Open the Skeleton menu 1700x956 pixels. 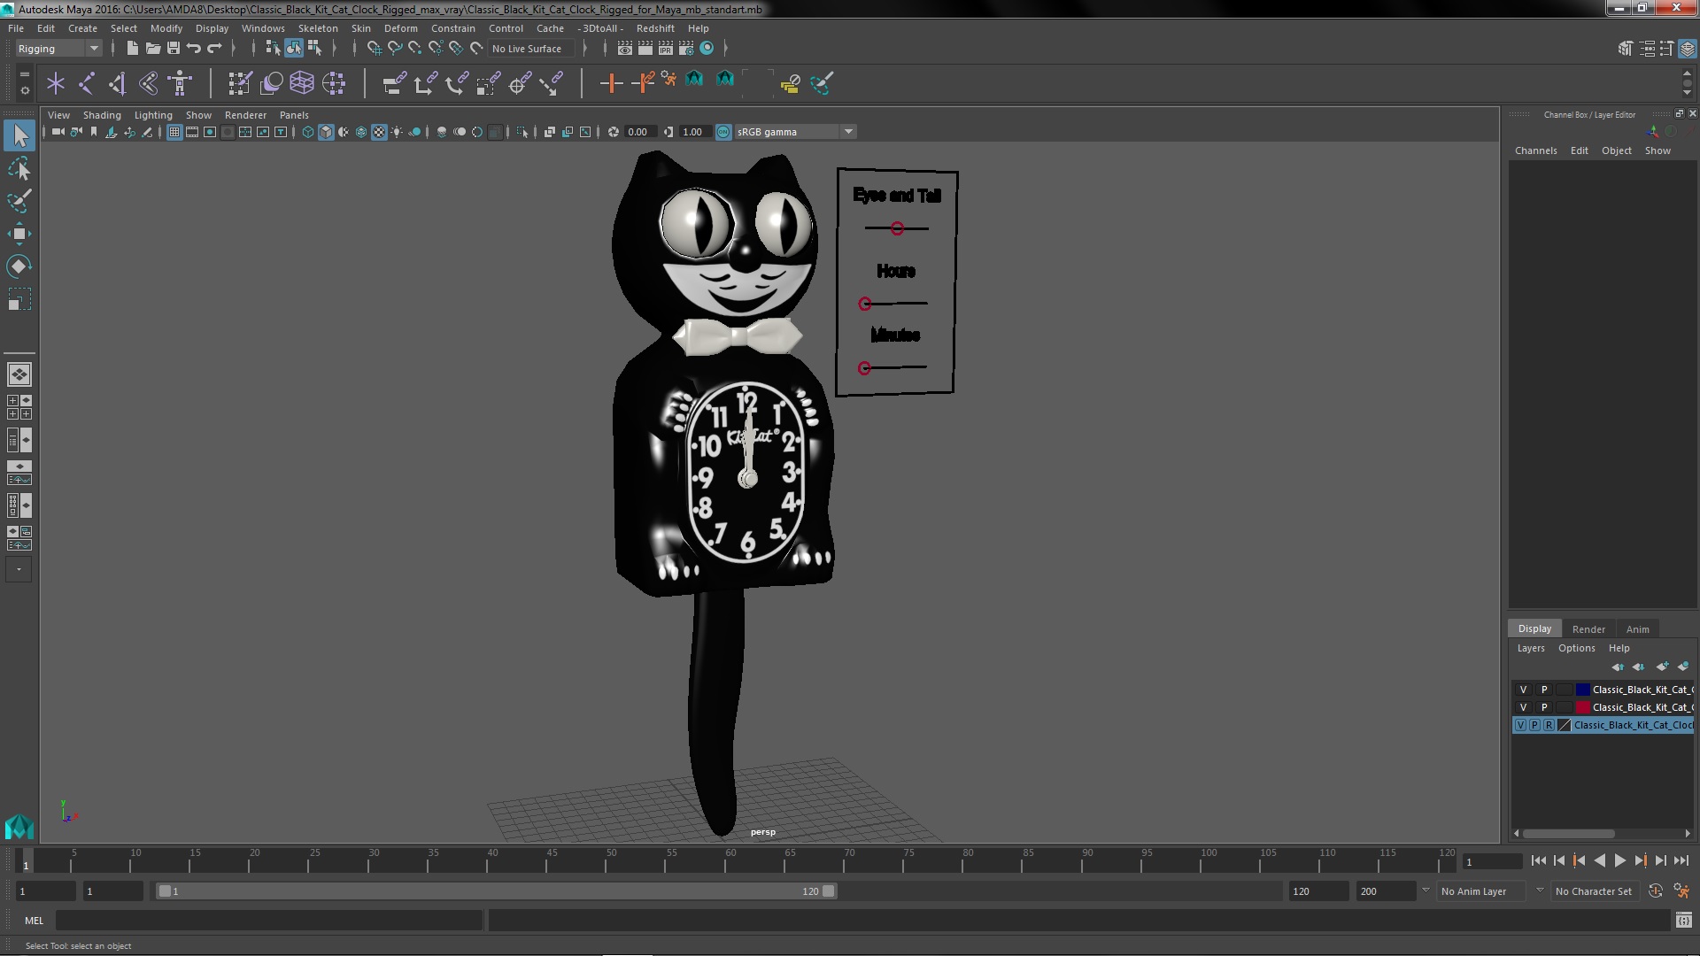[318, 28]
